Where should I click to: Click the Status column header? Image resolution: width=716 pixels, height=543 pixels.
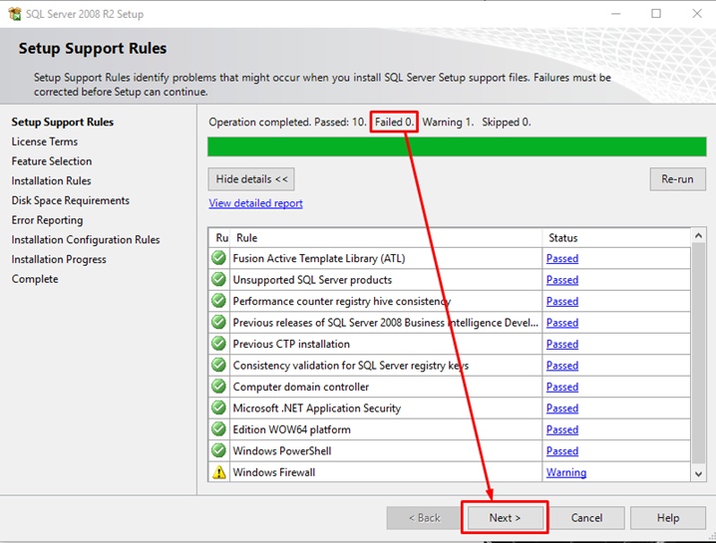click(562, 238)
